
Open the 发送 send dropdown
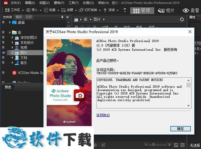(118, 10)
